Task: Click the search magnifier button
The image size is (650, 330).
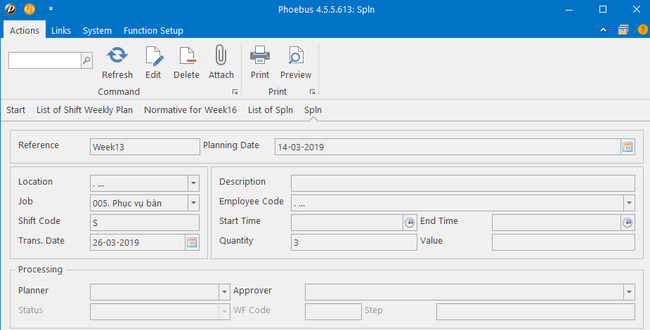Action: point(86,60)
